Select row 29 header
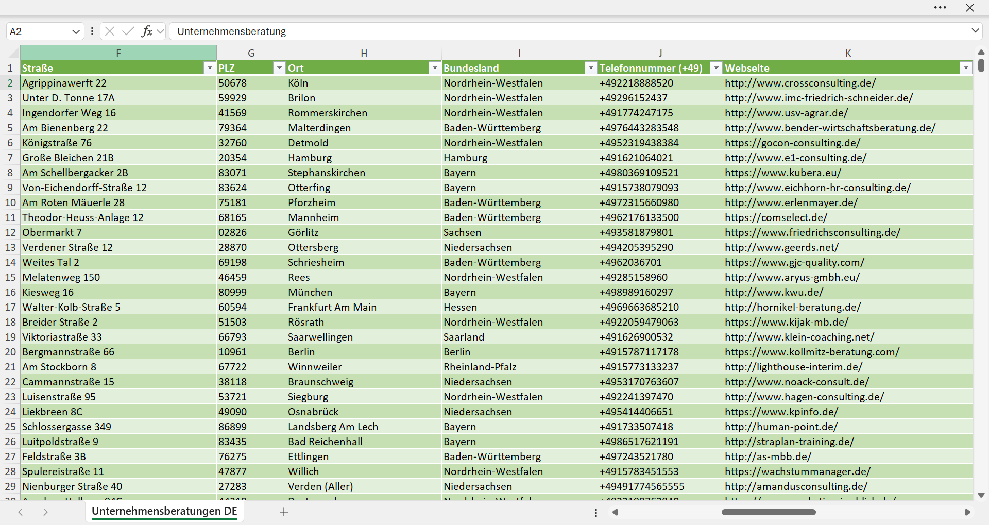 (10, 486)
